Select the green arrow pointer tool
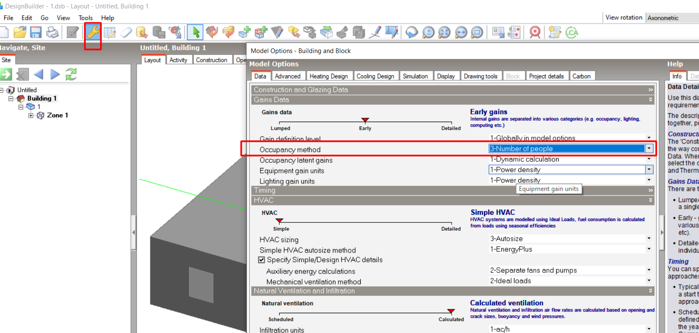Image resolution: width=699 pixels, height=333 pixels. tap(196, 32)
